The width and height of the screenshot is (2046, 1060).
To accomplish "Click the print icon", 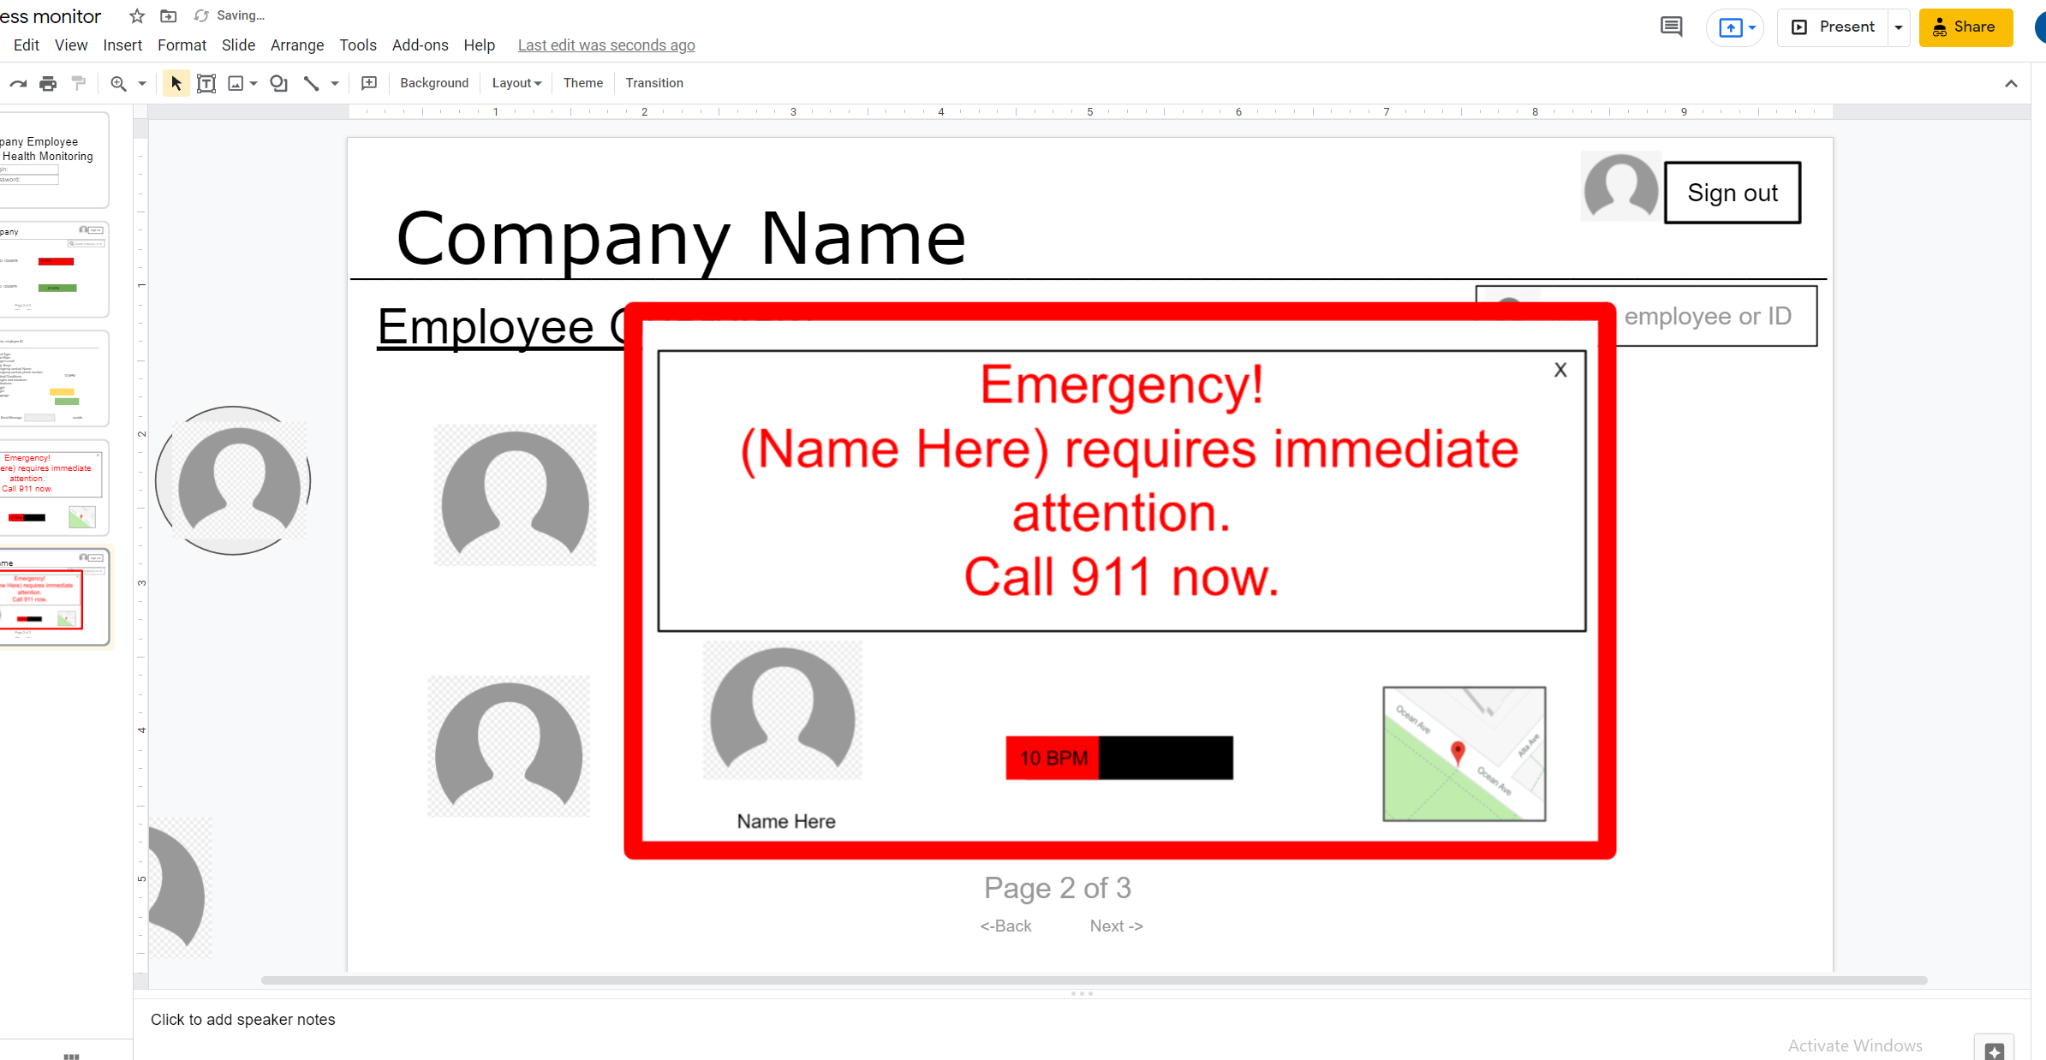I will click(x=48, y=83).
